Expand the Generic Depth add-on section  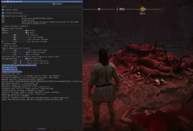3,10
